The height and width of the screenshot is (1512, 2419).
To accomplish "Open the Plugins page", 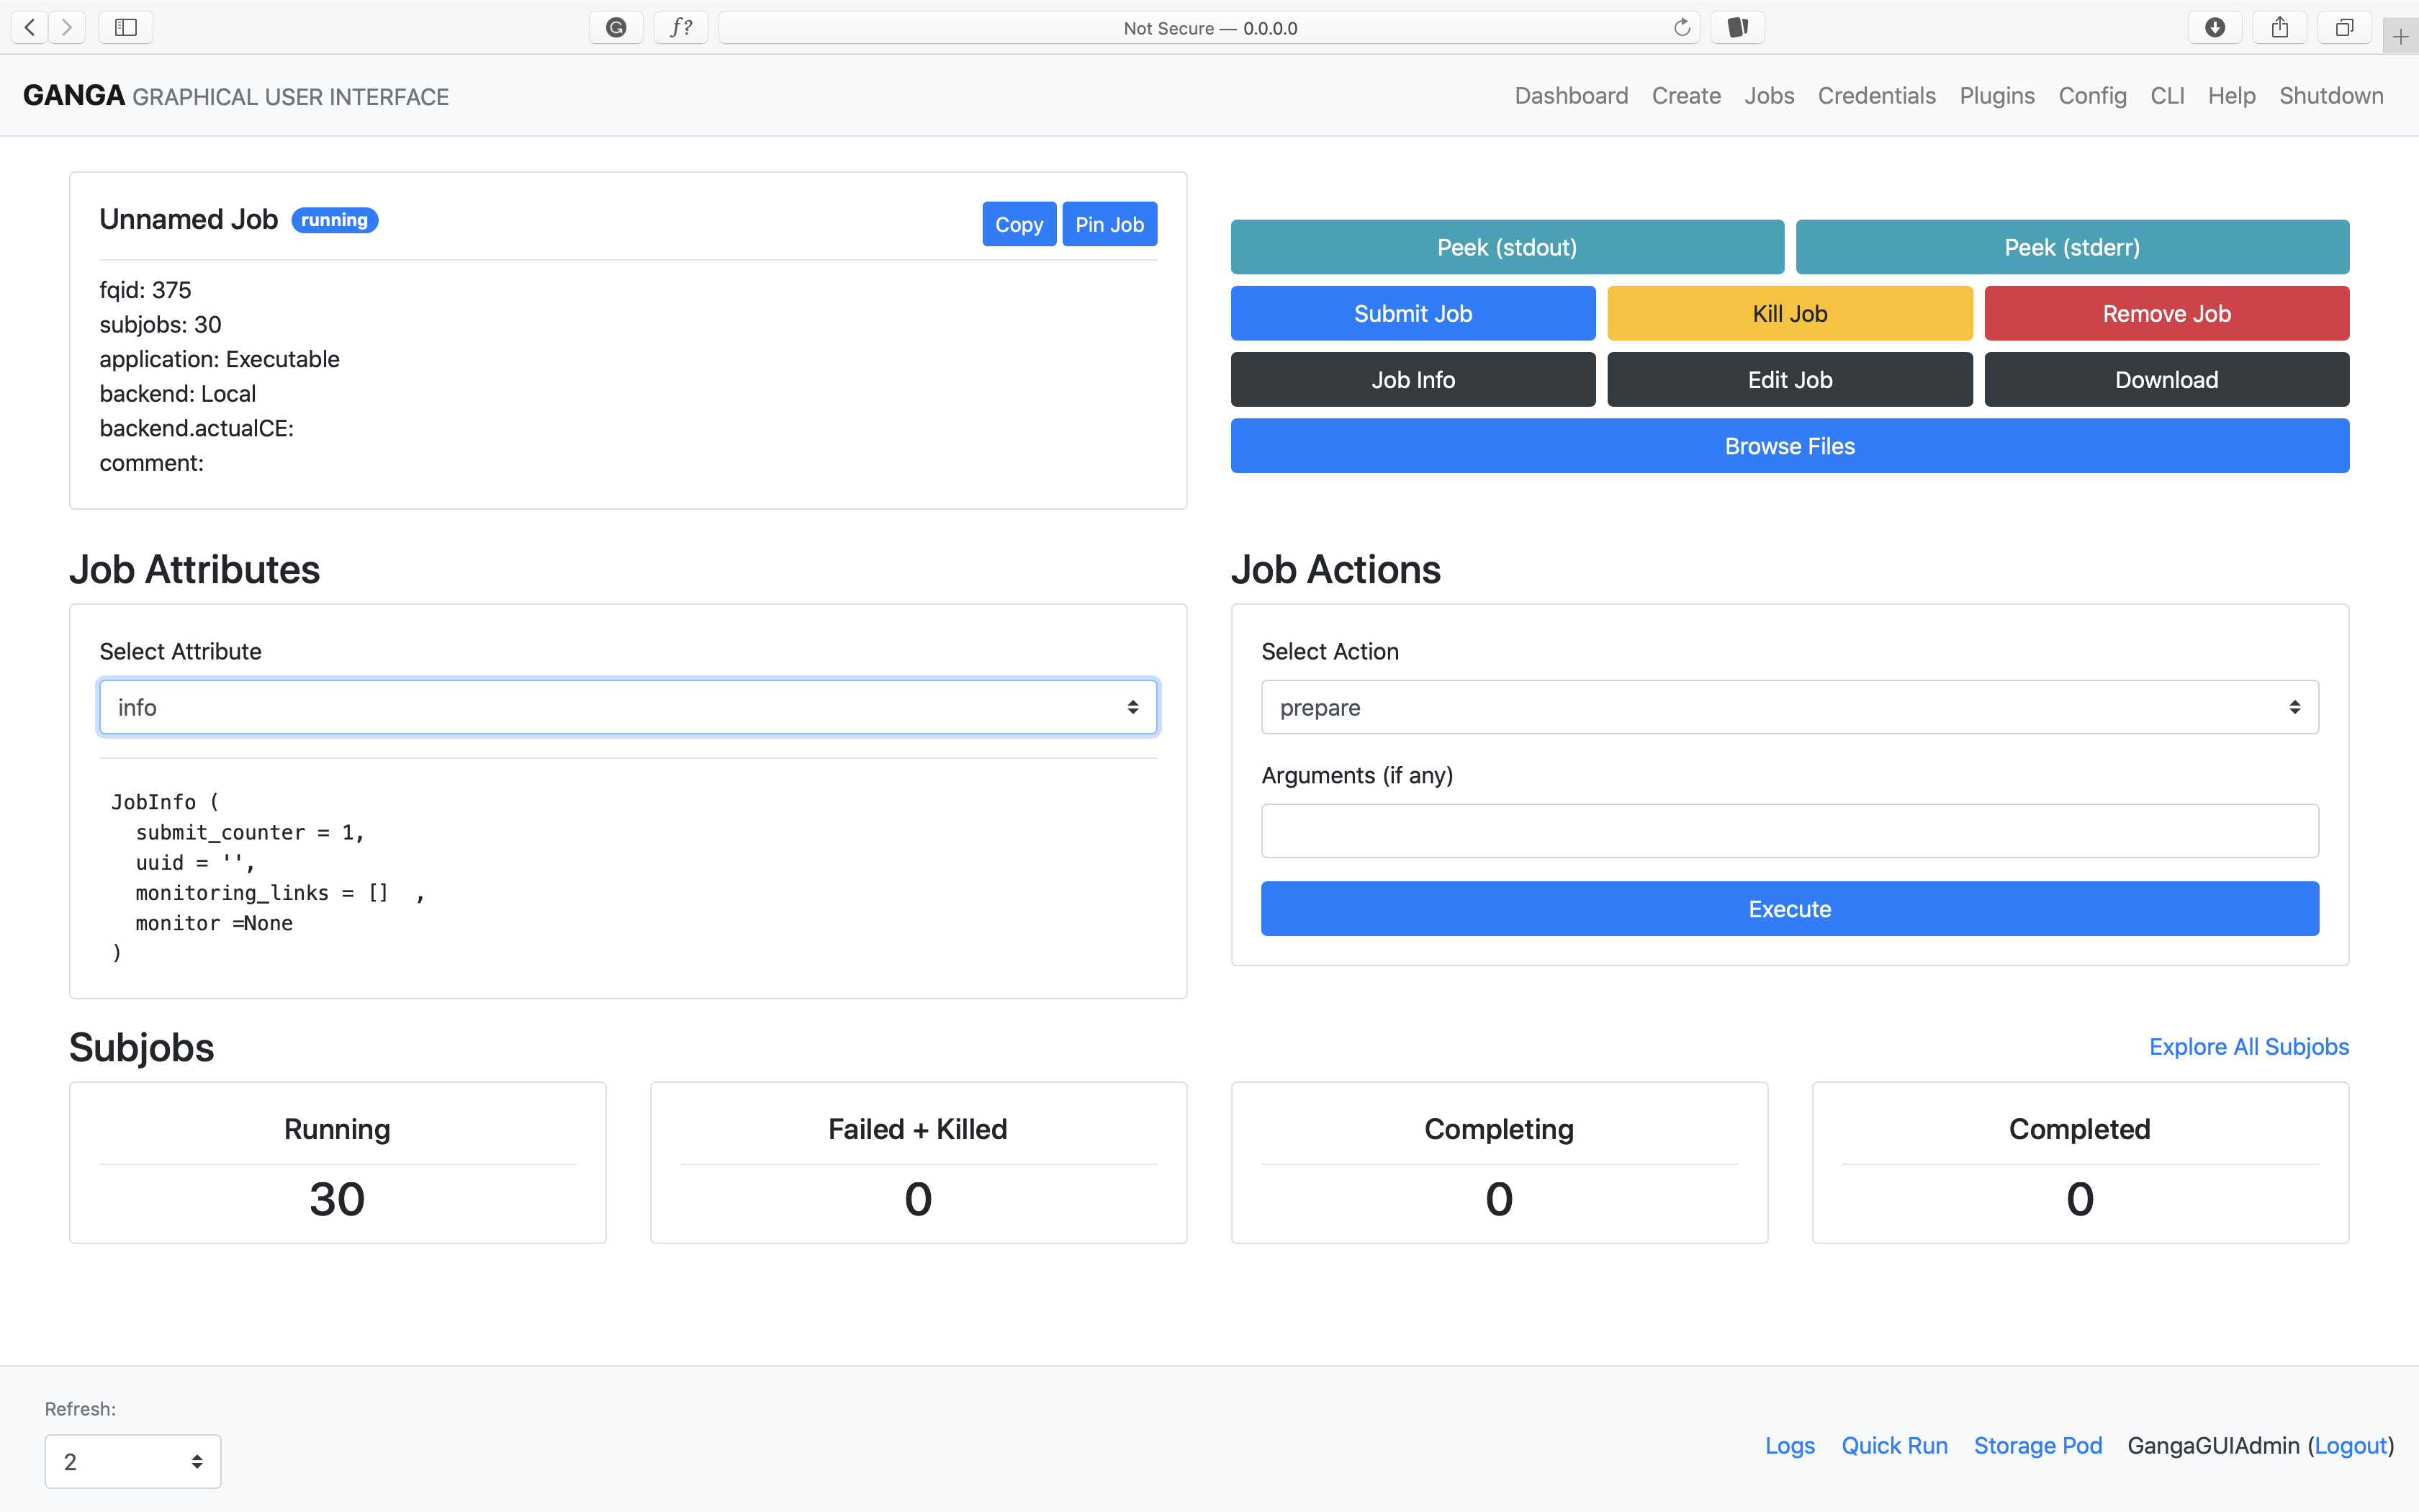I will click(1997, 96).
